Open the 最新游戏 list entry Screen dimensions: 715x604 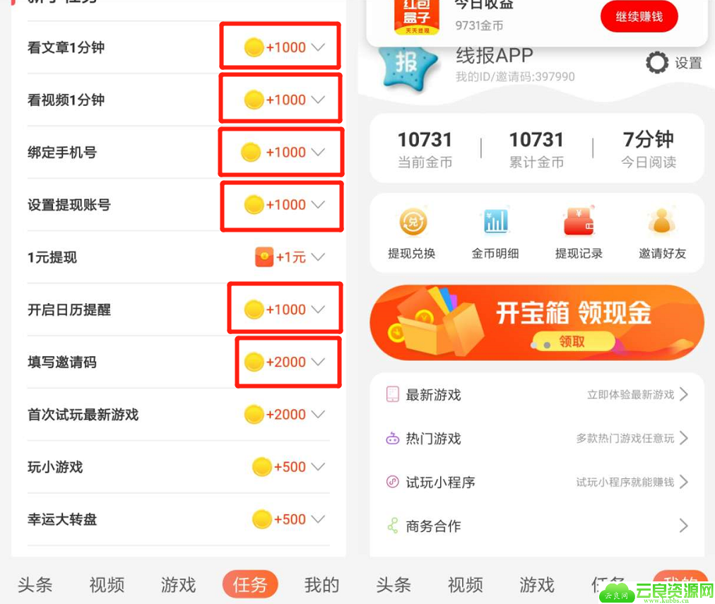tap(537, 394)
